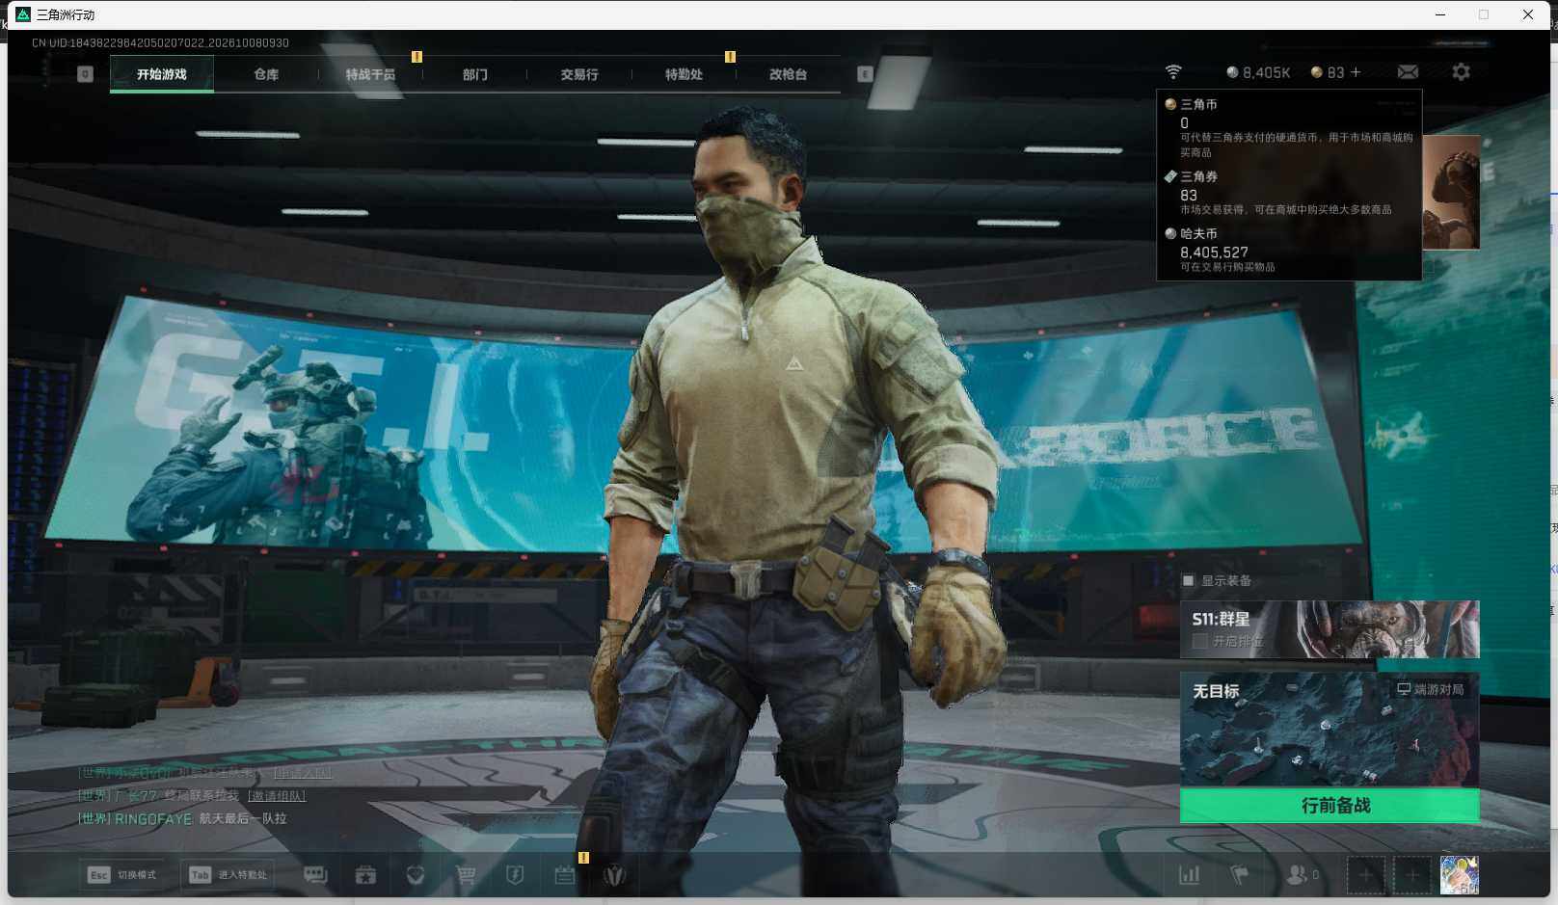Open the calendar events icon
This screenshot has height=905, width=1558.
coord(565,875)
